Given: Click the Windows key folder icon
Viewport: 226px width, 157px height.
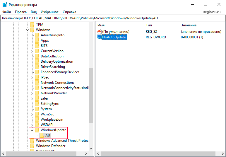Looking at the screenshot, I should 32,30.
